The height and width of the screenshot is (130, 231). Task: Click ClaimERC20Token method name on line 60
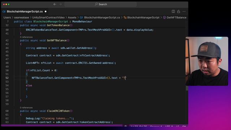pyautogui.click(x=58, y=111)
